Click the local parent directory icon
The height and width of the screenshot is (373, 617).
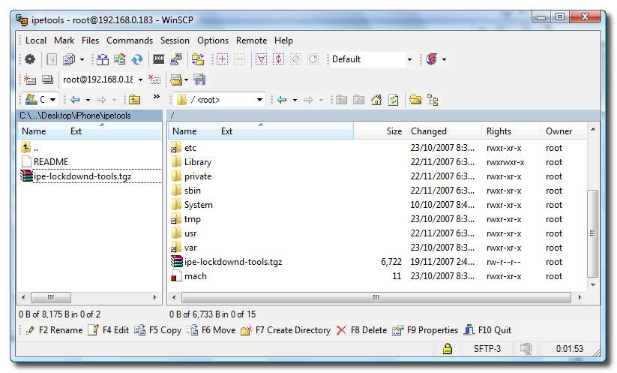coord(134,99)
